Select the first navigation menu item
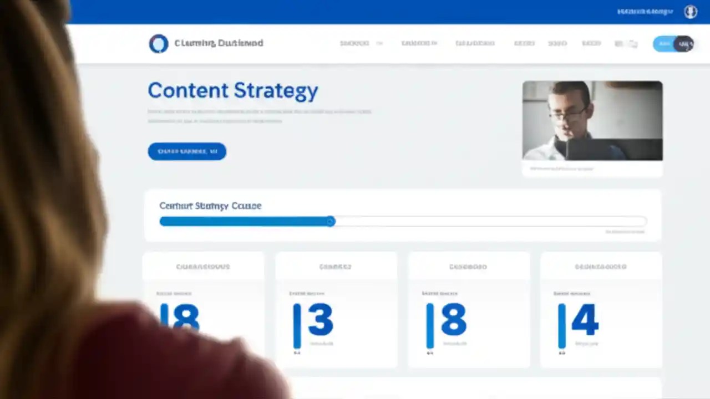The height and width of the screenshot is (399, 710). [354, 43]
